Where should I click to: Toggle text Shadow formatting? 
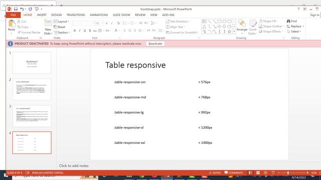click(90, 30)
